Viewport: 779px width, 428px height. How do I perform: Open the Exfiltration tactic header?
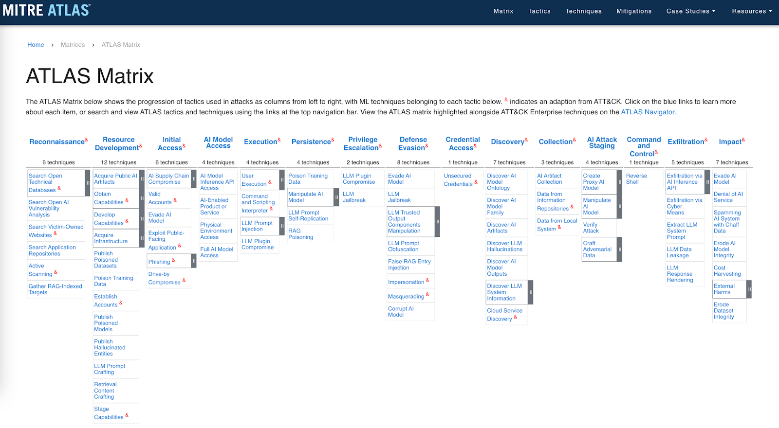point(686,142)
